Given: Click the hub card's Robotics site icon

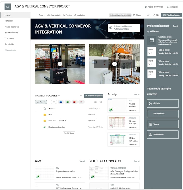Looking at the screenshot, I should click(x=111, y=28).
